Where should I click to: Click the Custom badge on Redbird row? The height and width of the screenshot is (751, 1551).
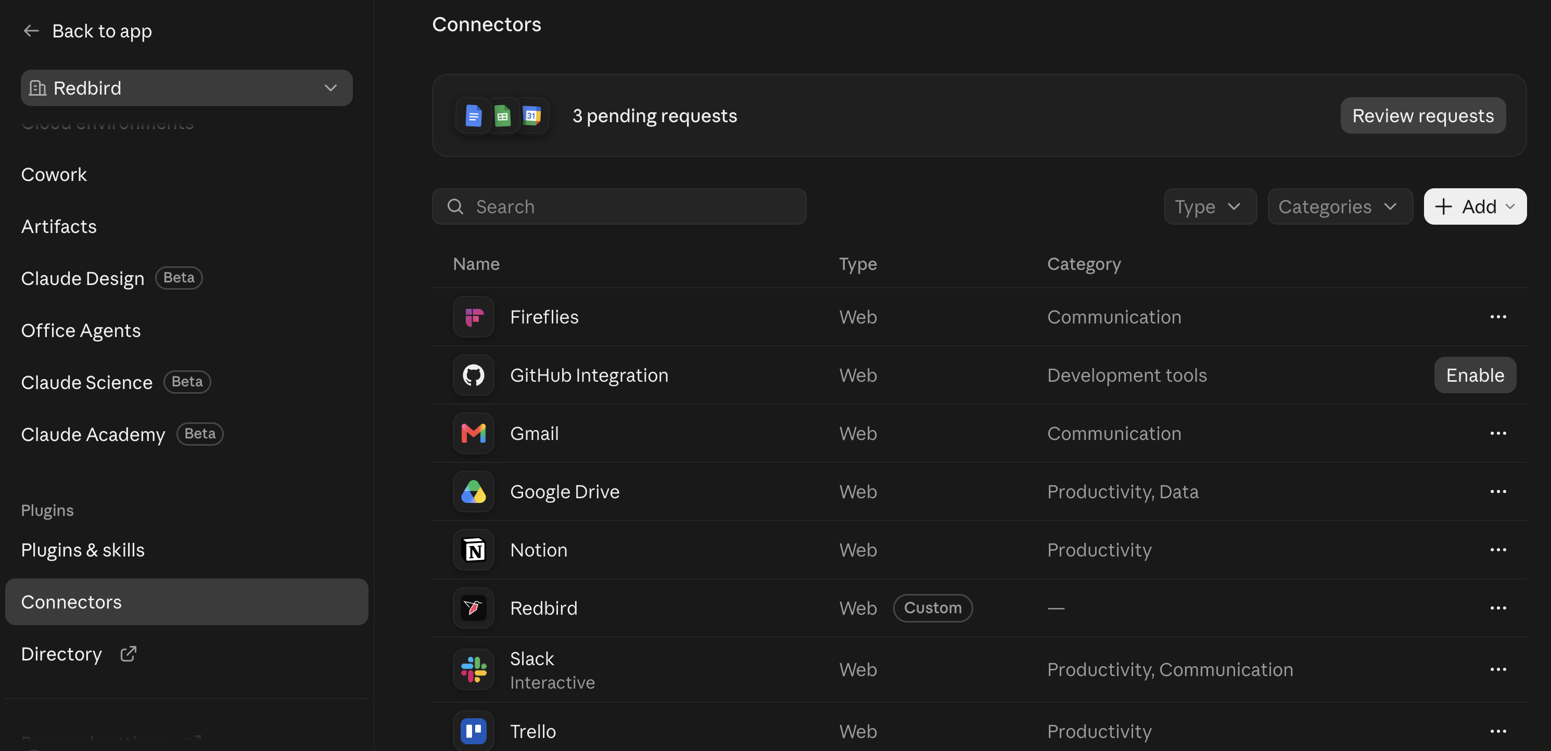point(933,608)
